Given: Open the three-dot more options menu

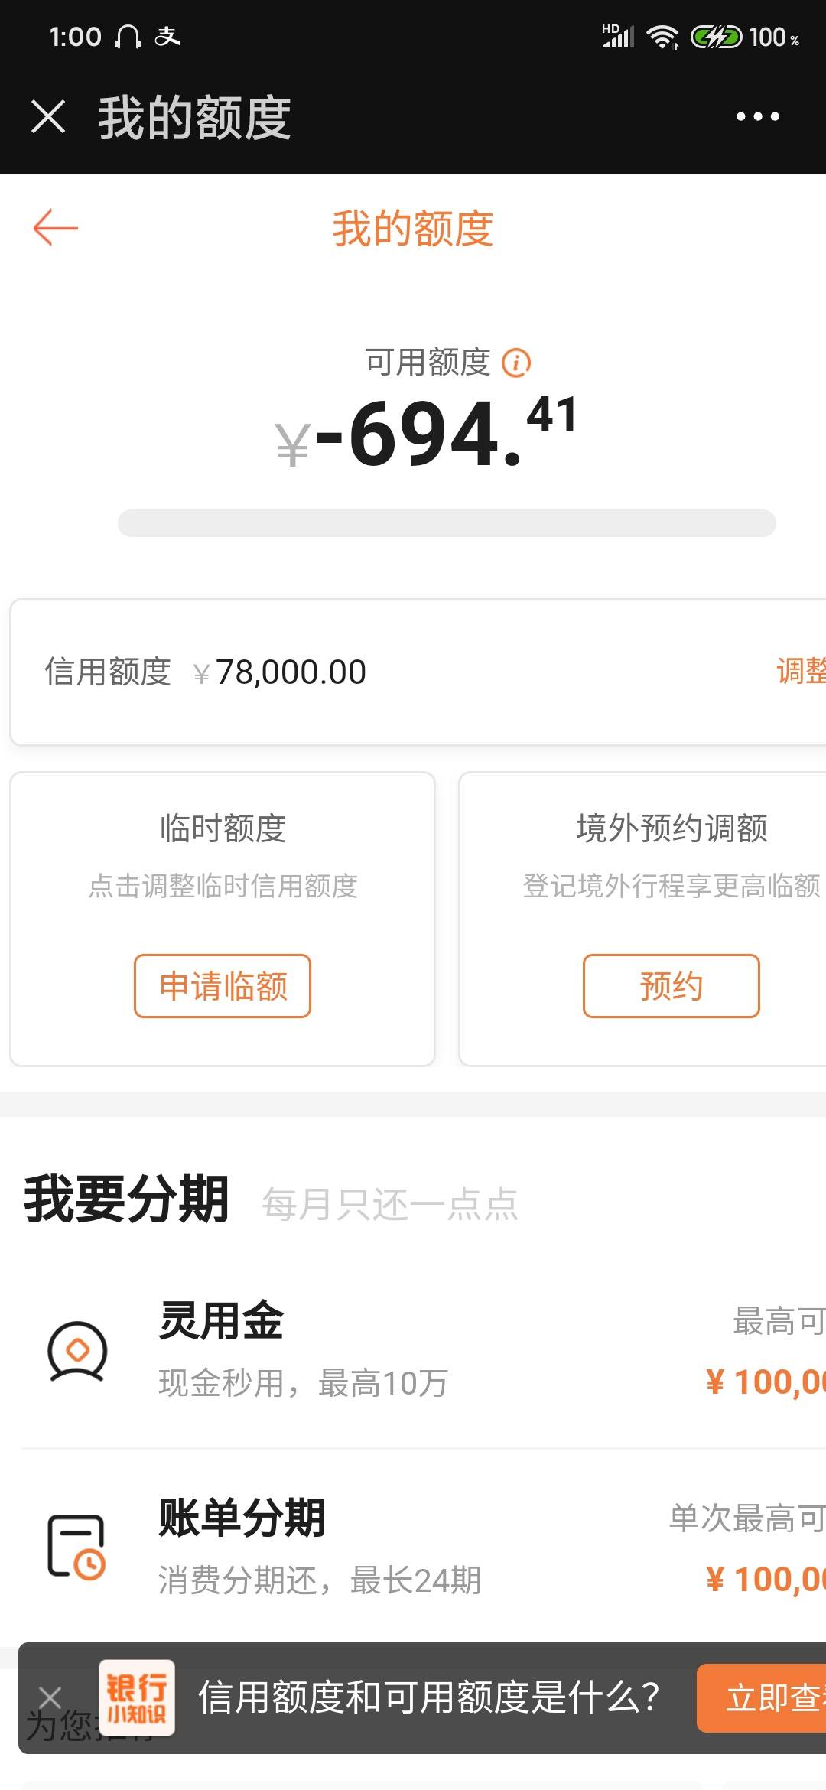Looking at the screenshot, I should click(757, 116).
